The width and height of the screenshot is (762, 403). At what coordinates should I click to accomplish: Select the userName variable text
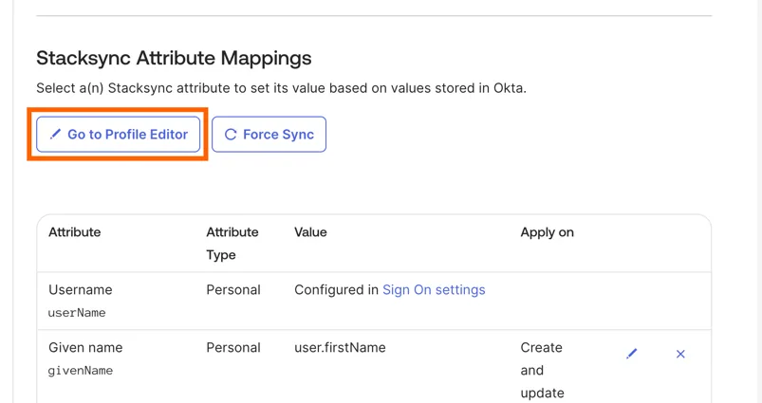pyautogui.click(x=77, y=313)
